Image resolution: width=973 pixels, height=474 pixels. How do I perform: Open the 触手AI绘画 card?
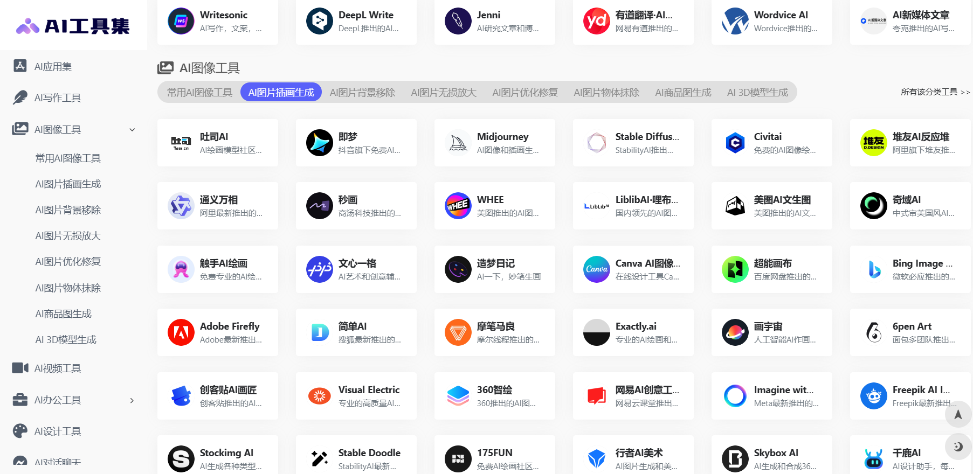pos(217,269)
